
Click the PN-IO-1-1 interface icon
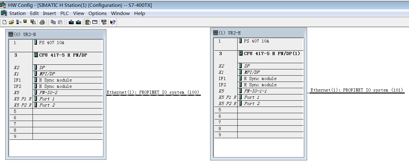click(x=241, y=91)
